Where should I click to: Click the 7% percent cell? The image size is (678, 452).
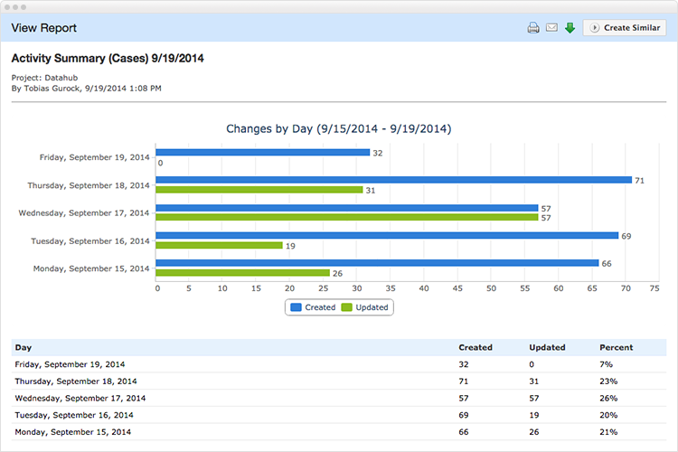(606, 364)
